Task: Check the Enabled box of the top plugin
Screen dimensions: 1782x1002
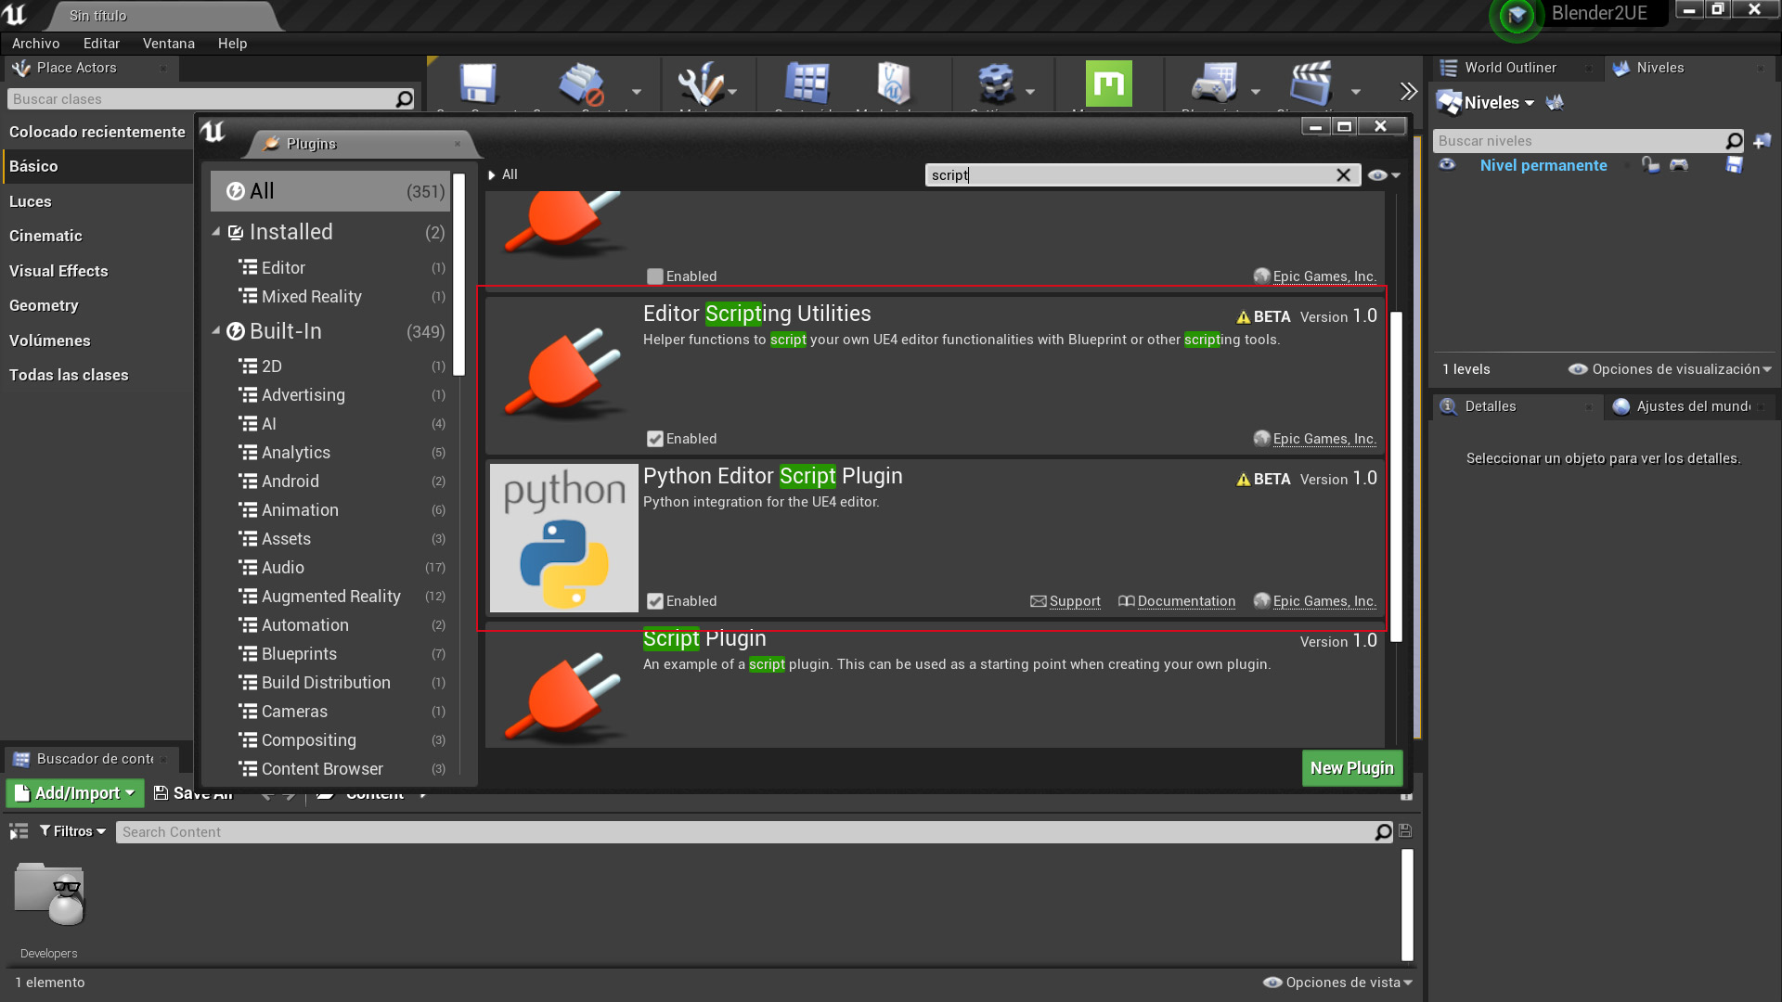Action: click(x=655, y=276)
